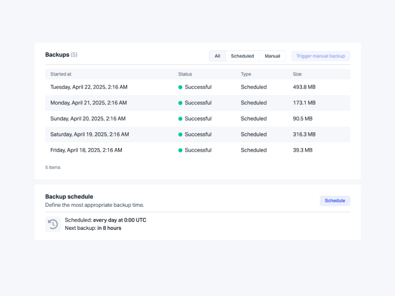Switch to the Scheduled backups filter
The image size is (395, 296).
(242, 56)
